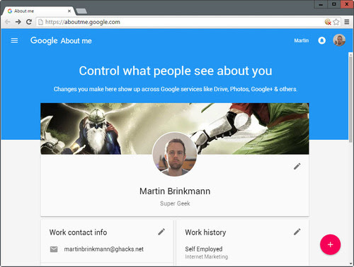Click the Google logo in the header

pyautogui.click(x=44, y=40)
